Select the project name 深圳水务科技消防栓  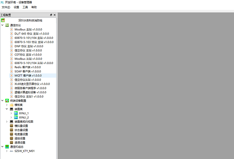[30, 21]
